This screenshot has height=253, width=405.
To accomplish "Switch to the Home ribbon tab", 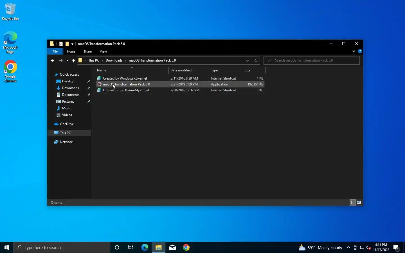I will [x=71, y=51].
